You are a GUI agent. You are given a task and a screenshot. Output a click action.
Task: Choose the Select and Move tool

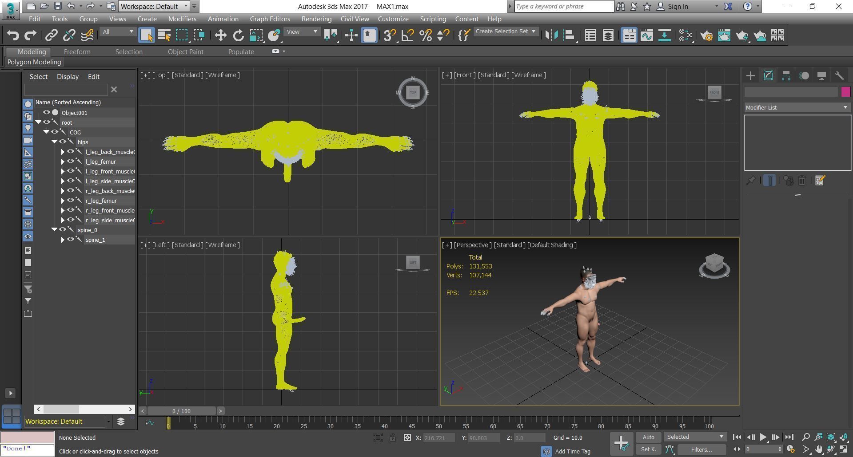point(220,35)
